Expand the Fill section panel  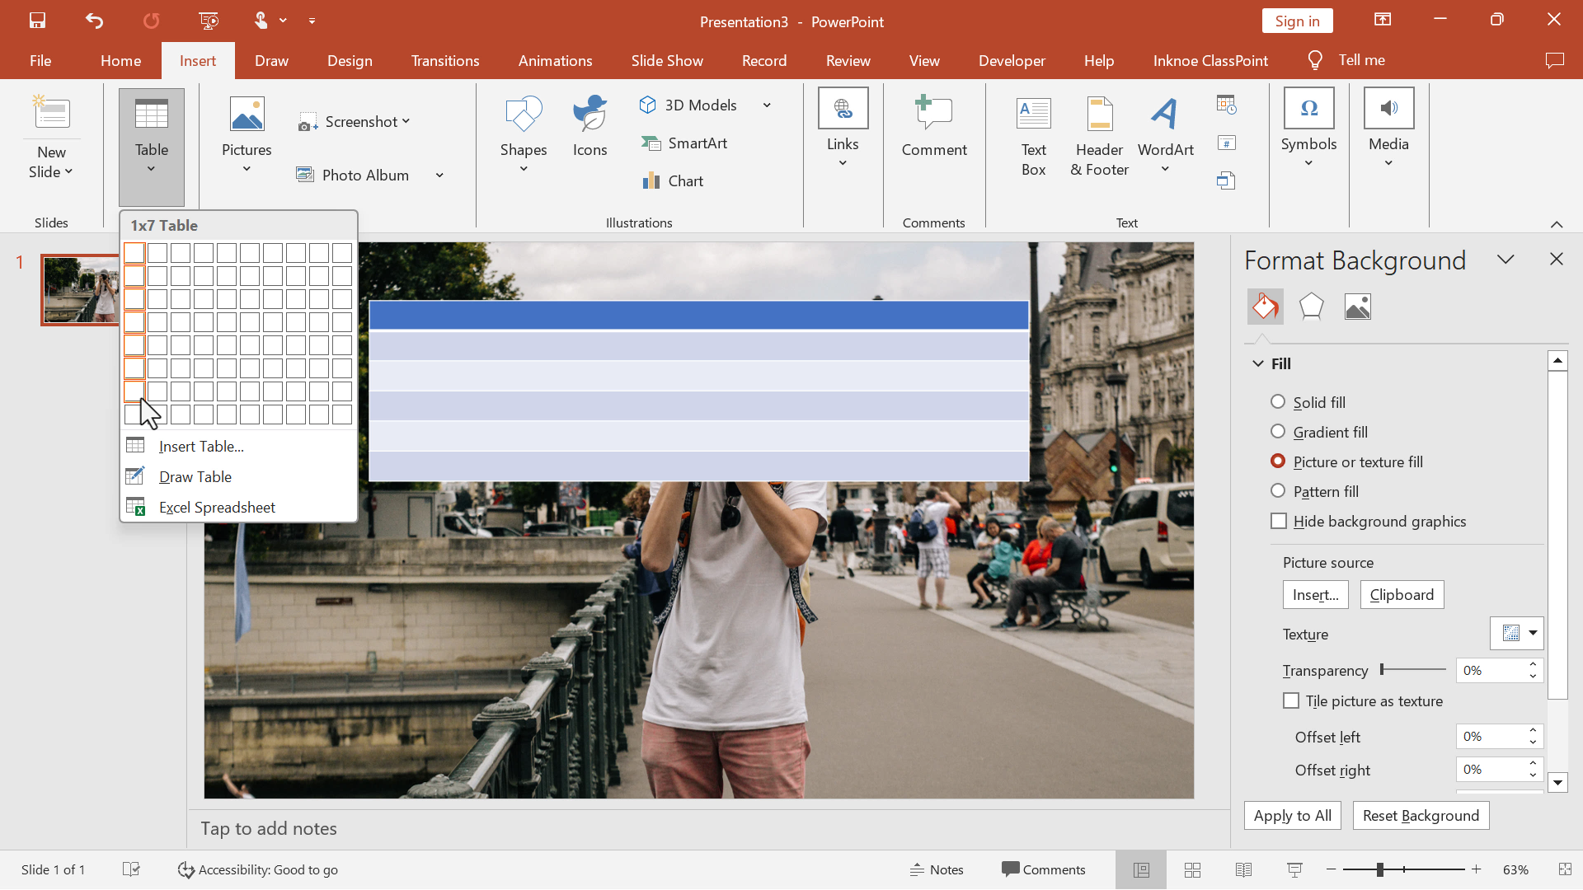coord(1258,362)
